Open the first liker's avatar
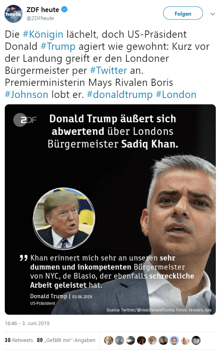 (x=108, y=340)
